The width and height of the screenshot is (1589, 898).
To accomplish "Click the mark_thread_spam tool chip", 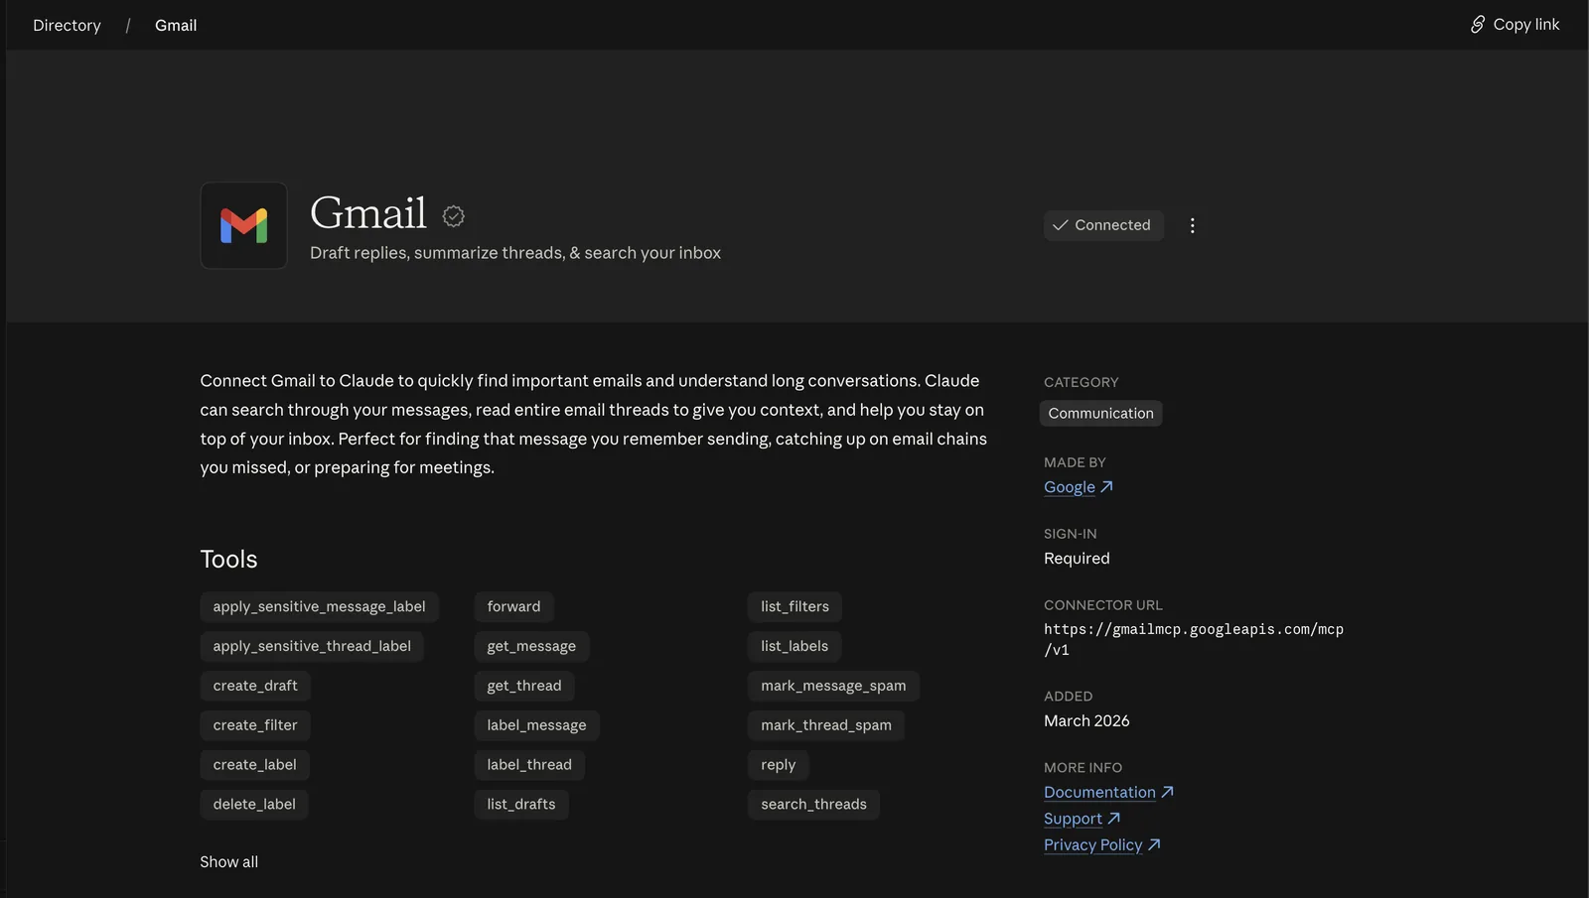I will [826, 725].
